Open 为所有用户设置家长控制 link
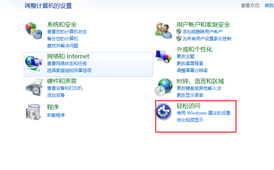The width and height of the screenshot is (274, 170). [x=207, y=39]
